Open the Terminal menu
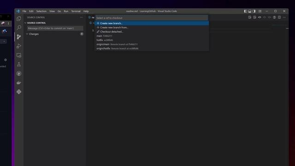The height and width of the screenshot is (166, 295). pyautogui.click(x=76, y=11)
